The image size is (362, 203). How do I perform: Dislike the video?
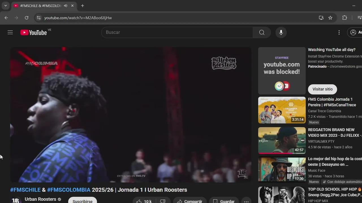[163, 200]
